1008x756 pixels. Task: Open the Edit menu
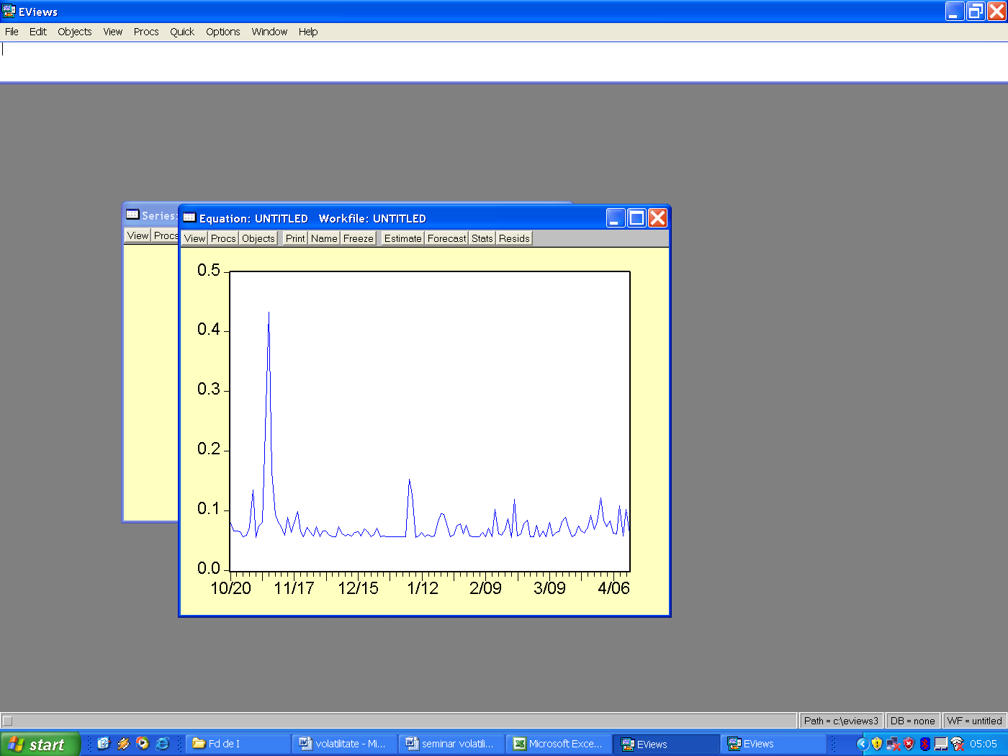[x=38, y=32]
